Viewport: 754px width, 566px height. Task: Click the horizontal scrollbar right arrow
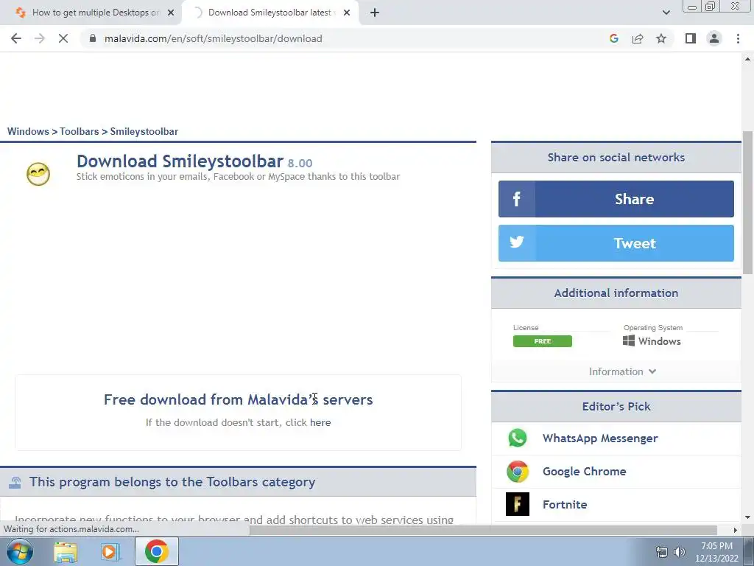[x=736, y=530]
